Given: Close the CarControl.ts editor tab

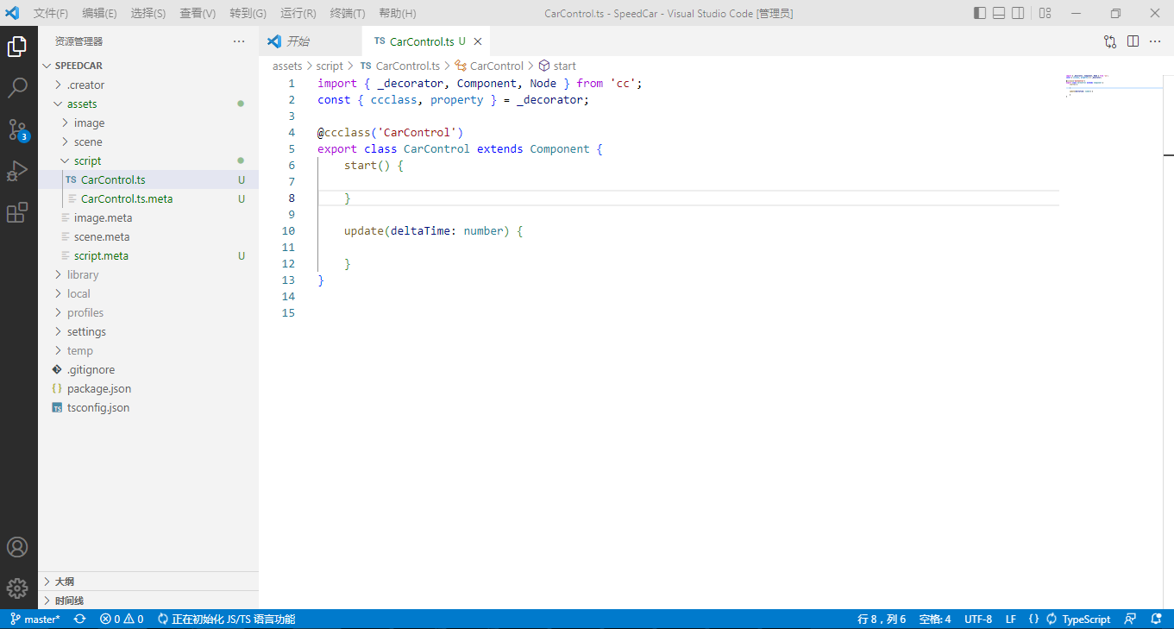Looking at the screenshot, I should [x=478, y=41].
